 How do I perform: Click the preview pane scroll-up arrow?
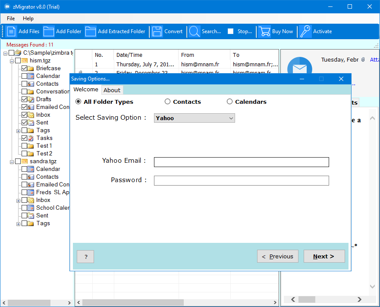(x=372, y=118)
